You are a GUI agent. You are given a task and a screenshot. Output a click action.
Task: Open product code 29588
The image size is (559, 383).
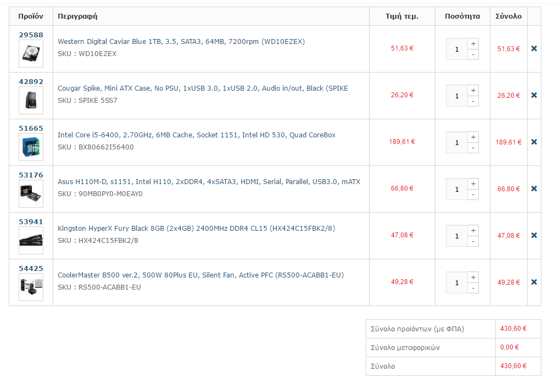[x=31, y=35]
